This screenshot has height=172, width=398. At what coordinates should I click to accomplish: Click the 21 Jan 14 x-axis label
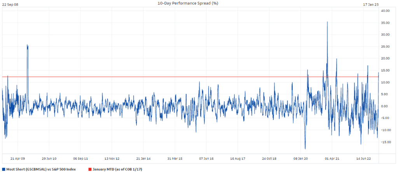click(x=143, y=158)
